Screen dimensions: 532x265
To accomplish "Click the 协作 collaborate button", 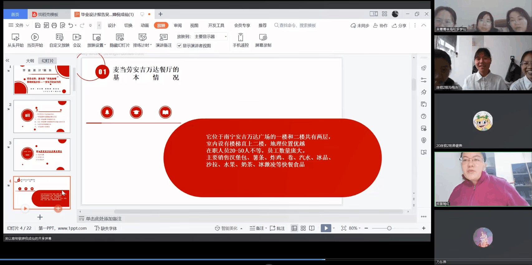I will tap(380, 26).
